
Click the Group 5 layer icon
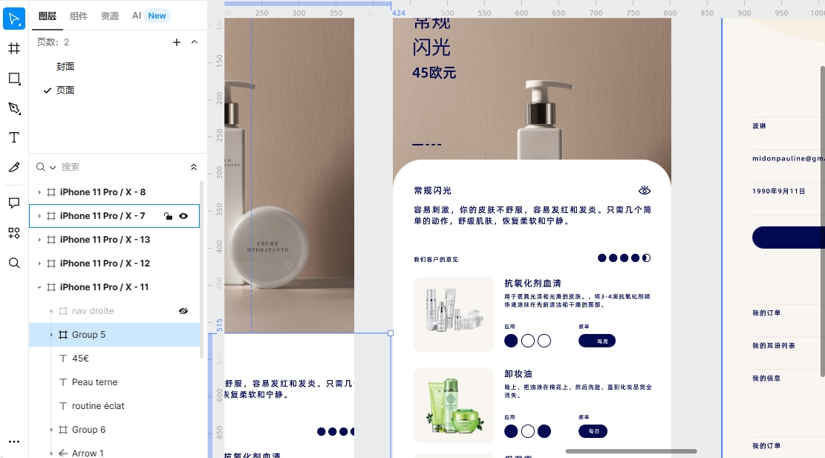pos(63,335)
